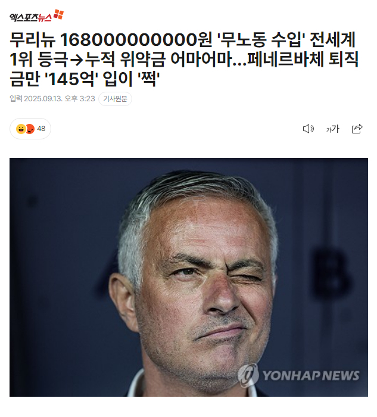
Task: Click the '페네르바체 퇴직' headline text
Action: (303, 60)
